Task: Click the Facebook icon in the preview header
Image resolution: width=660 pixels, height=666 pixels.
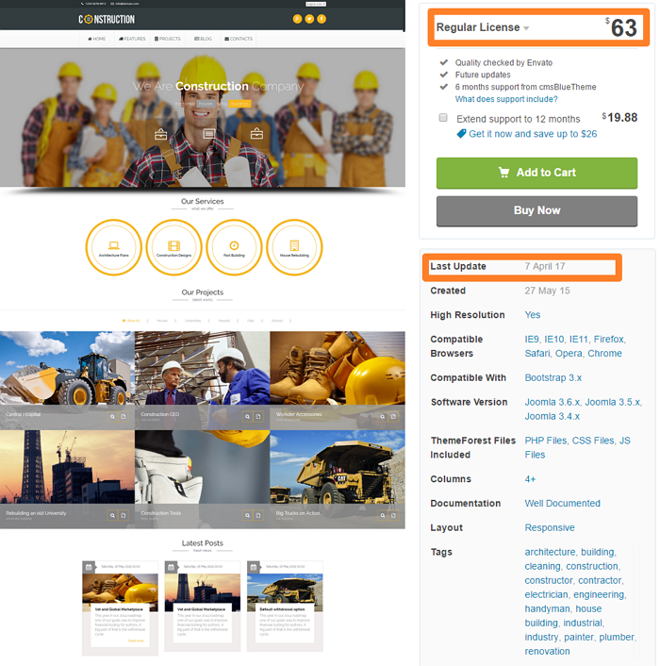Action: tap(322, 19)
